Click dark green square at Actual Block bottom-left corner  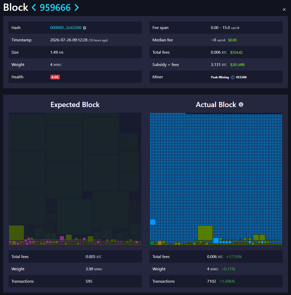(152, 243)
